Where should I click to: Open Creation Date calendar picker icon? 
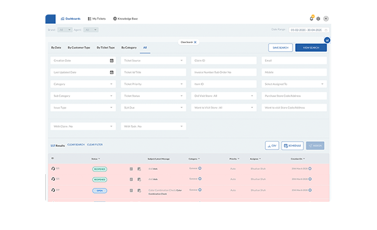click(x=112, y=61)
